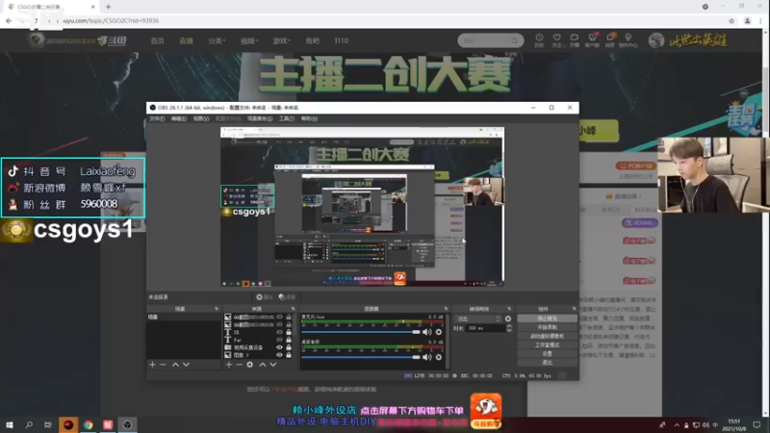
Task: Toggle visibility of the SK text source
Action: [279, 332]
